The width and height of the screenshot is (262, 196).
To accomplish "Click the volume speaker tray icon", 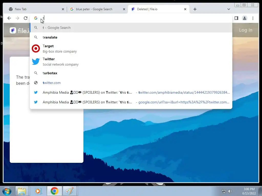I will (x=230, y=191).
